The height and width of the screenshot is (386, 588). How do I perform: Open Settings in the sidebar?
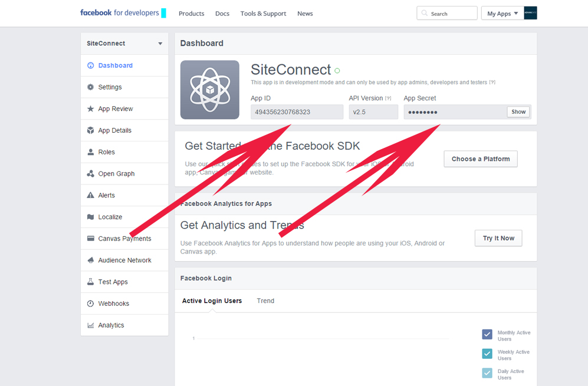tap(124, 87)
